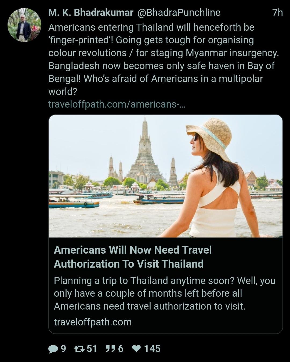Screen dimensions: 290x362
Task: Click the M. K. Bhadrakumar display name
Action: pos(91,13)
